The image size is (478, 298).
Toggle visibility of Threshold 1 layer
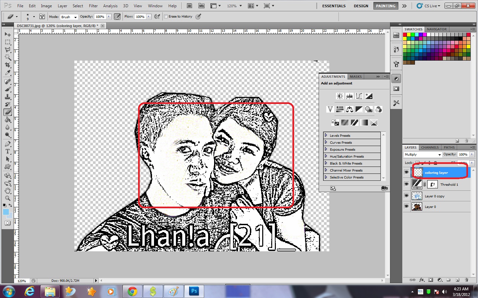[406, 184]
